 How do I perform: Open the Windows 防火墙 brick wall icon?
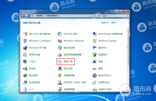pos(25,48)
